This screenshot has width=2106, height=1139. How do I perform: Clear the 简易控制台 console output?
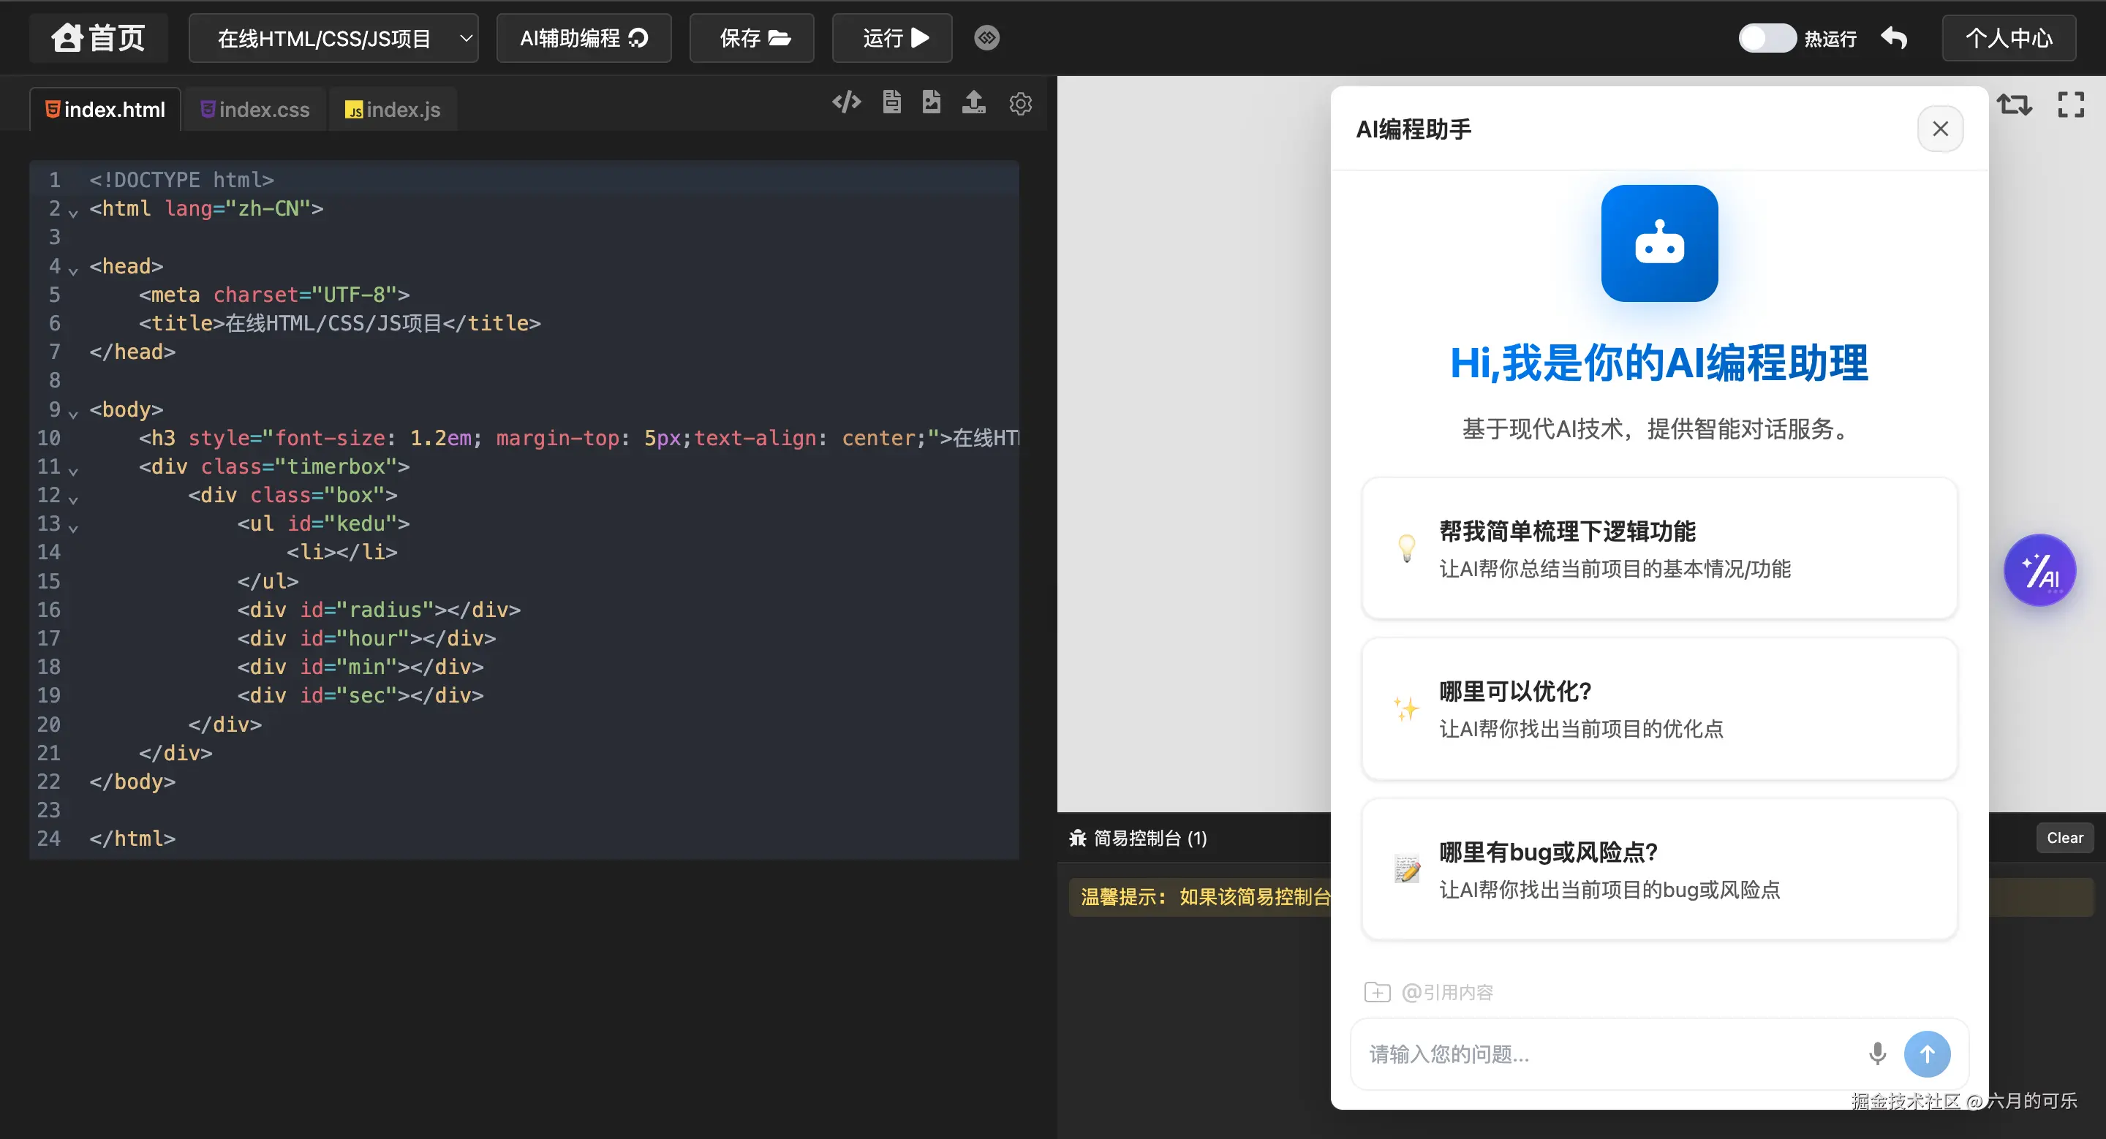coord(2064,838)
